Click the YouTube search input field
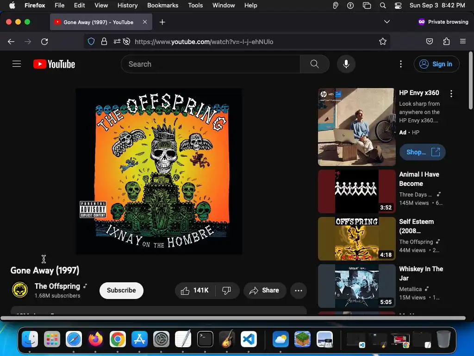Viewport: 474px width, 356px height. (x=211, y=64)
